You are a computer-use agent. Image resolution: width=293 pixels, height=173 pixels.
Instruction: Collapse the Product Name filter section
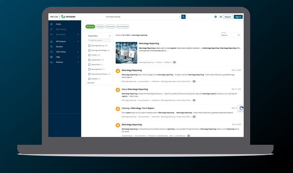click(x=110, y=36)
